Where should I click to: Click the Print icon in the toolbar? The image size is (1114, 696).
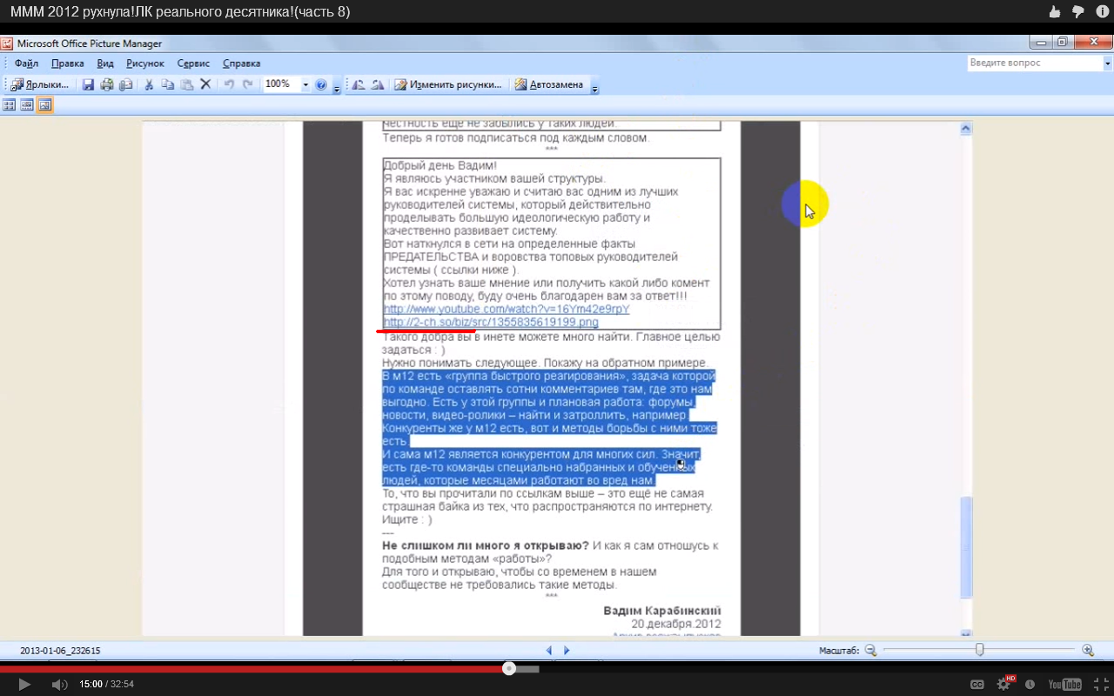(107, 84)
